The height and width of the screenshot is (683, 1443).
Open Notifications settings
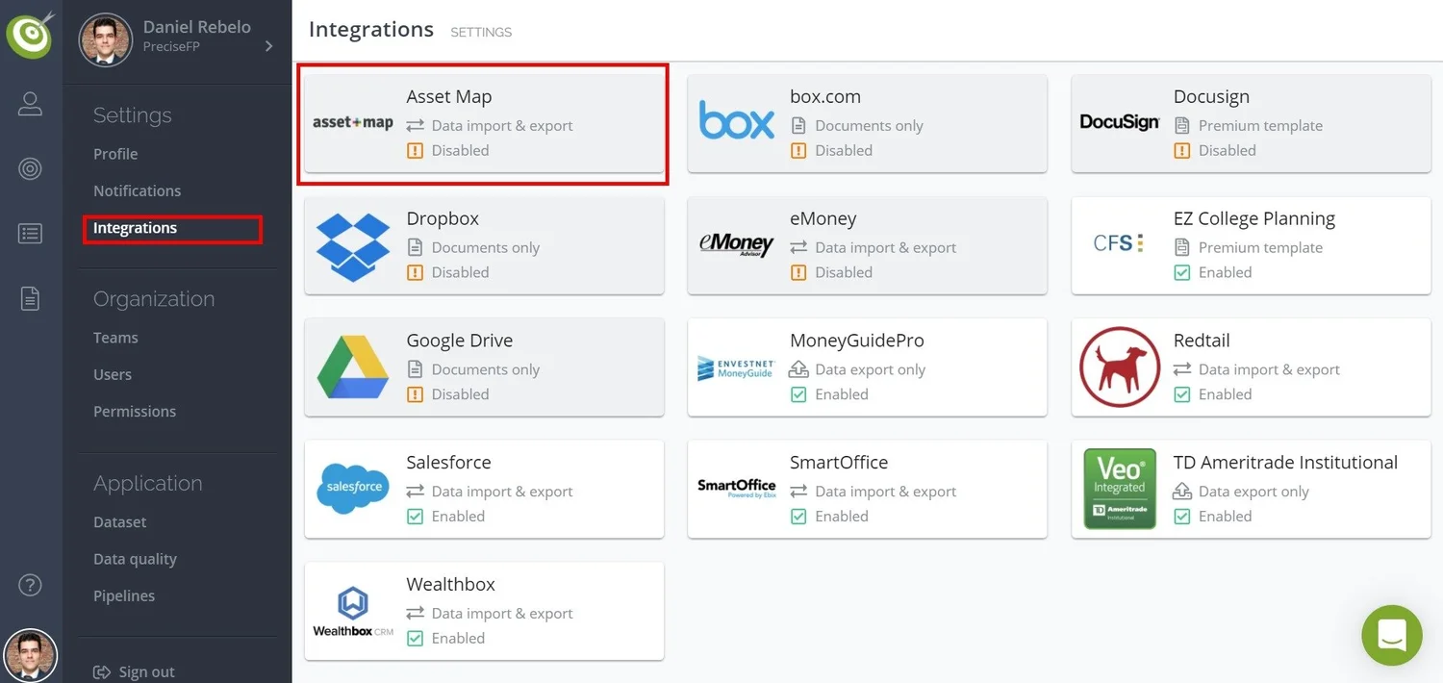point(137,190)
